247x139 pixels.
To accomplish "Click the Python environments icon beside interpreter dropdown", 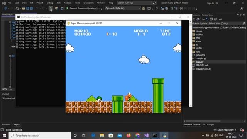I will [144, 8].
